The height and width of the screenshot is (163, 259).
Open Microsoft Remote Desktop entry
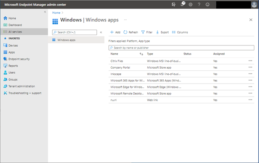pyautogui.click(x=127, y=94)
